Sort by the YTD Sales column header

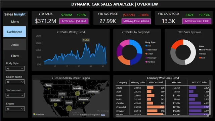176,82
